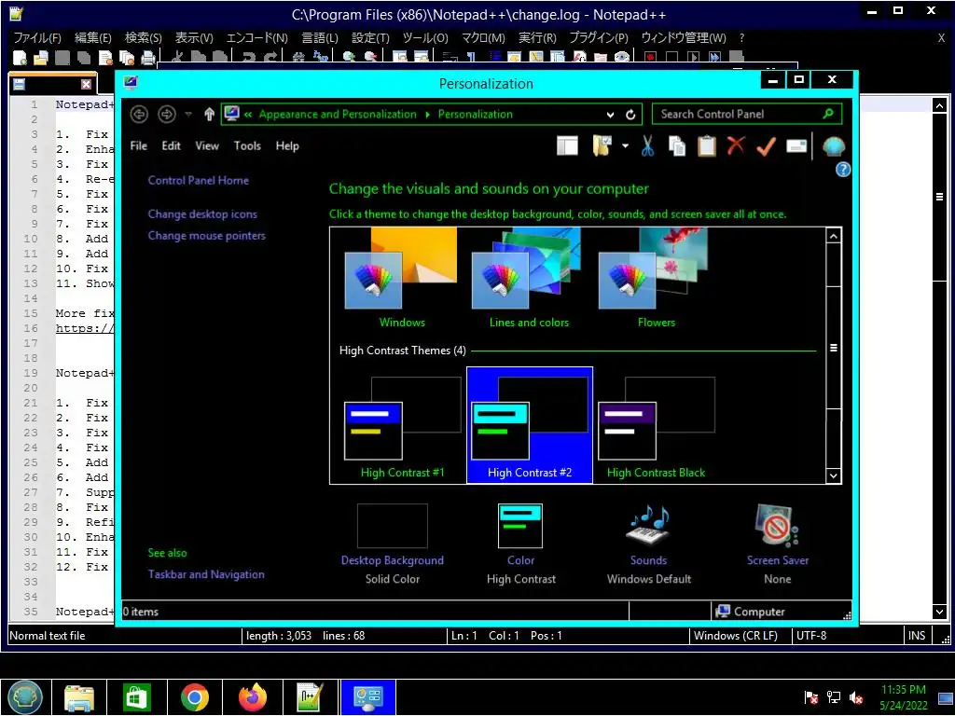Click Undo arrow in Notepad++ toolbar
The image size is (955, 716).
coord(248,57)
